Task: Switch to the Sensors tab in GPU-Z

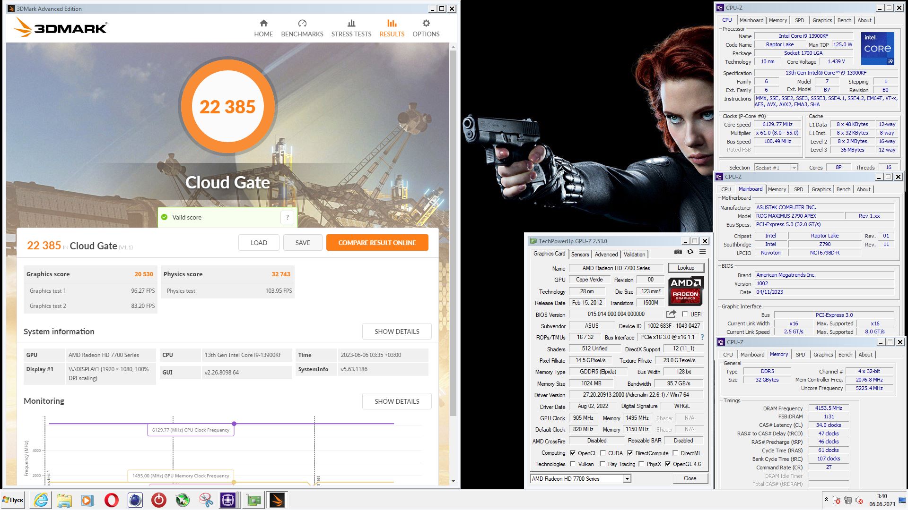Action: [580, 254]
